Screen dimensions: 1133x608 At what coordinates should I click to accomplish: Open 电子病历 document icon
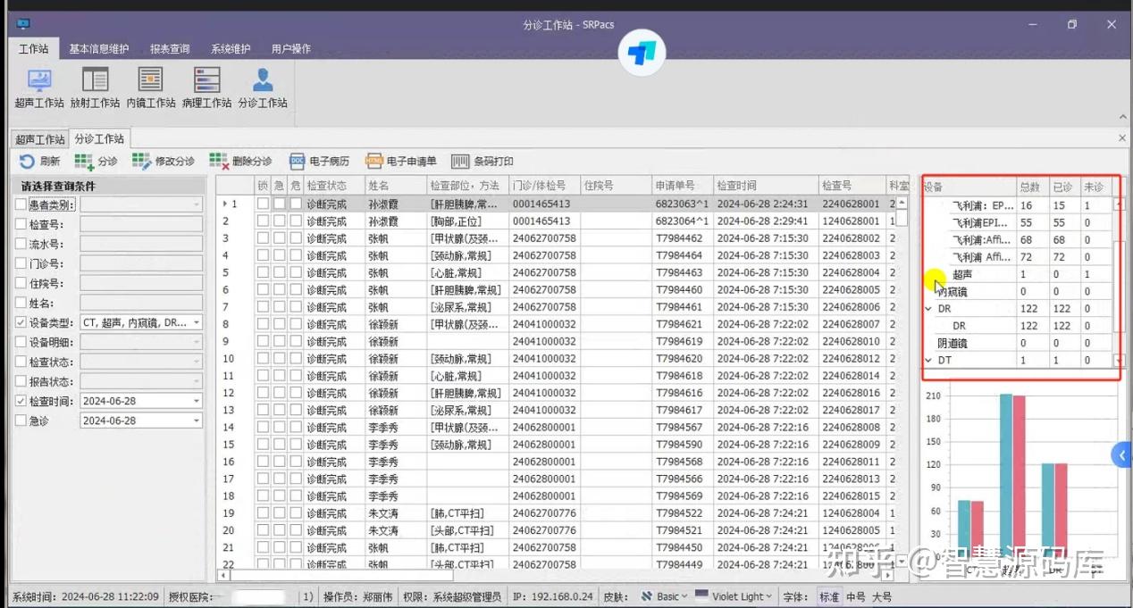pos(298,162)
